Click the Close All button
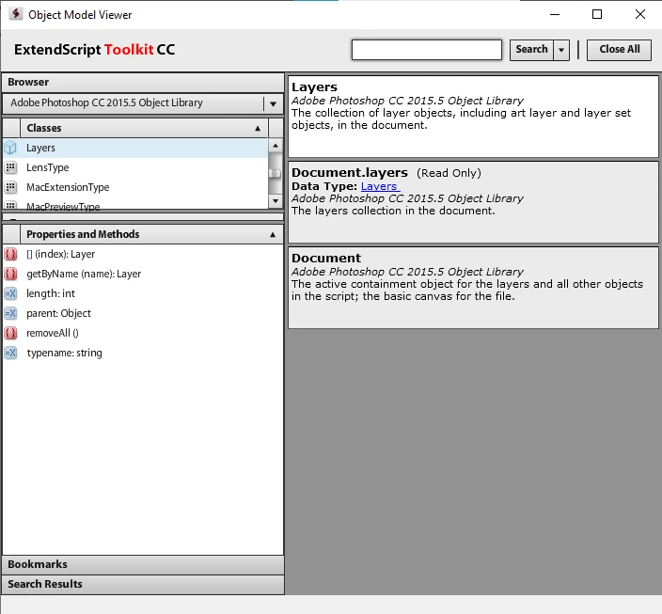Viewport: 662px width, 614px height. pyautogui.click(x=619, y=50)
